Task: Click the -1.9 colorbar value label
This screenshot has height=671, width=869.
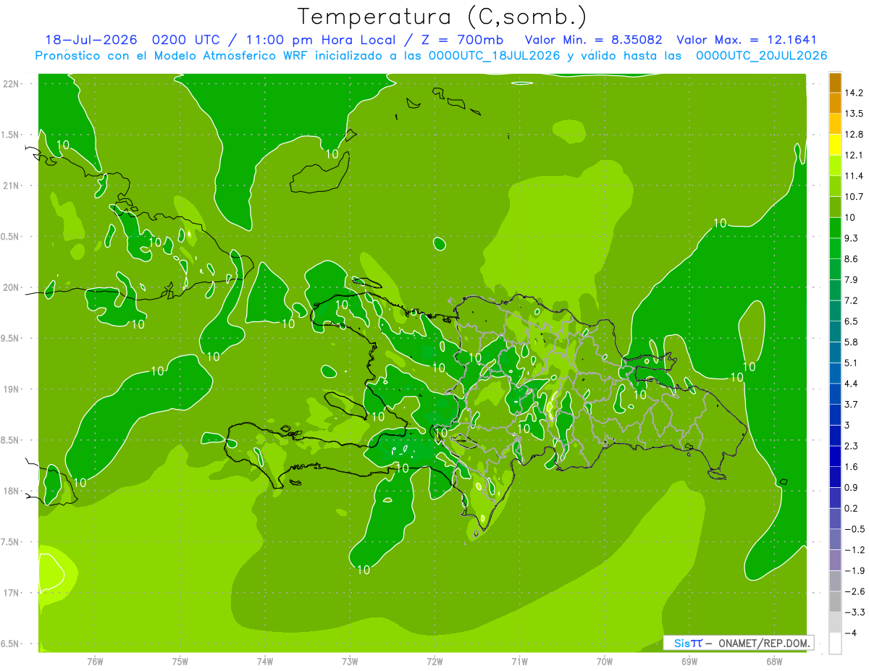Action: tap(855, 570)
